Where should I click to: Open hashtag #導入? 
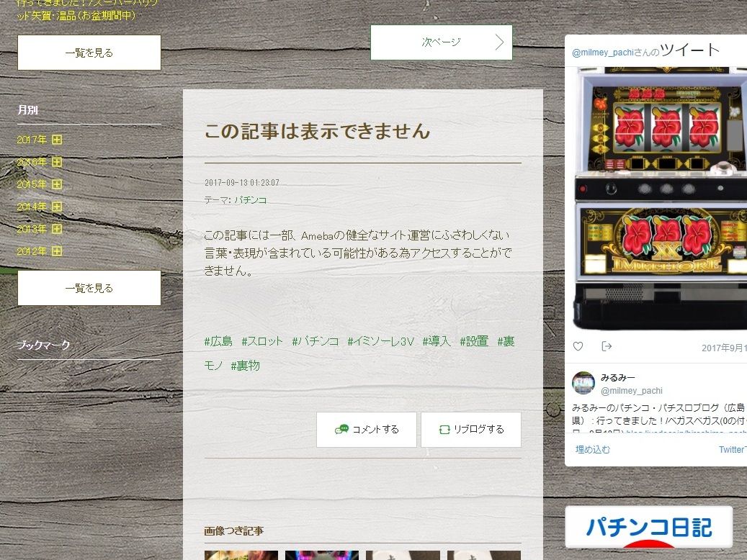point(437,341)
